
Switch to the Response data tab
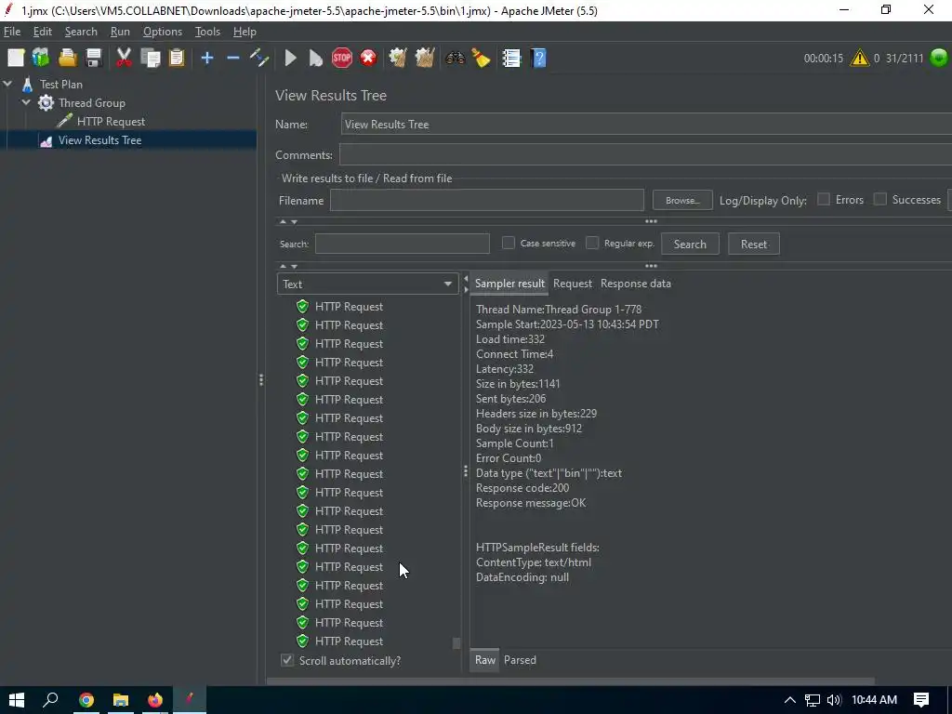pyautogui.click(x=636, y=284)
